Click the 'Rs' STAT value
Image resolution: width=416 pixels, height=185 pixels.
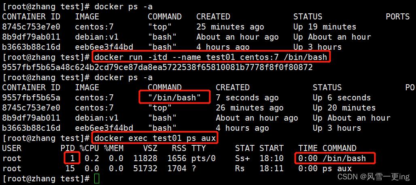point(240,168)
